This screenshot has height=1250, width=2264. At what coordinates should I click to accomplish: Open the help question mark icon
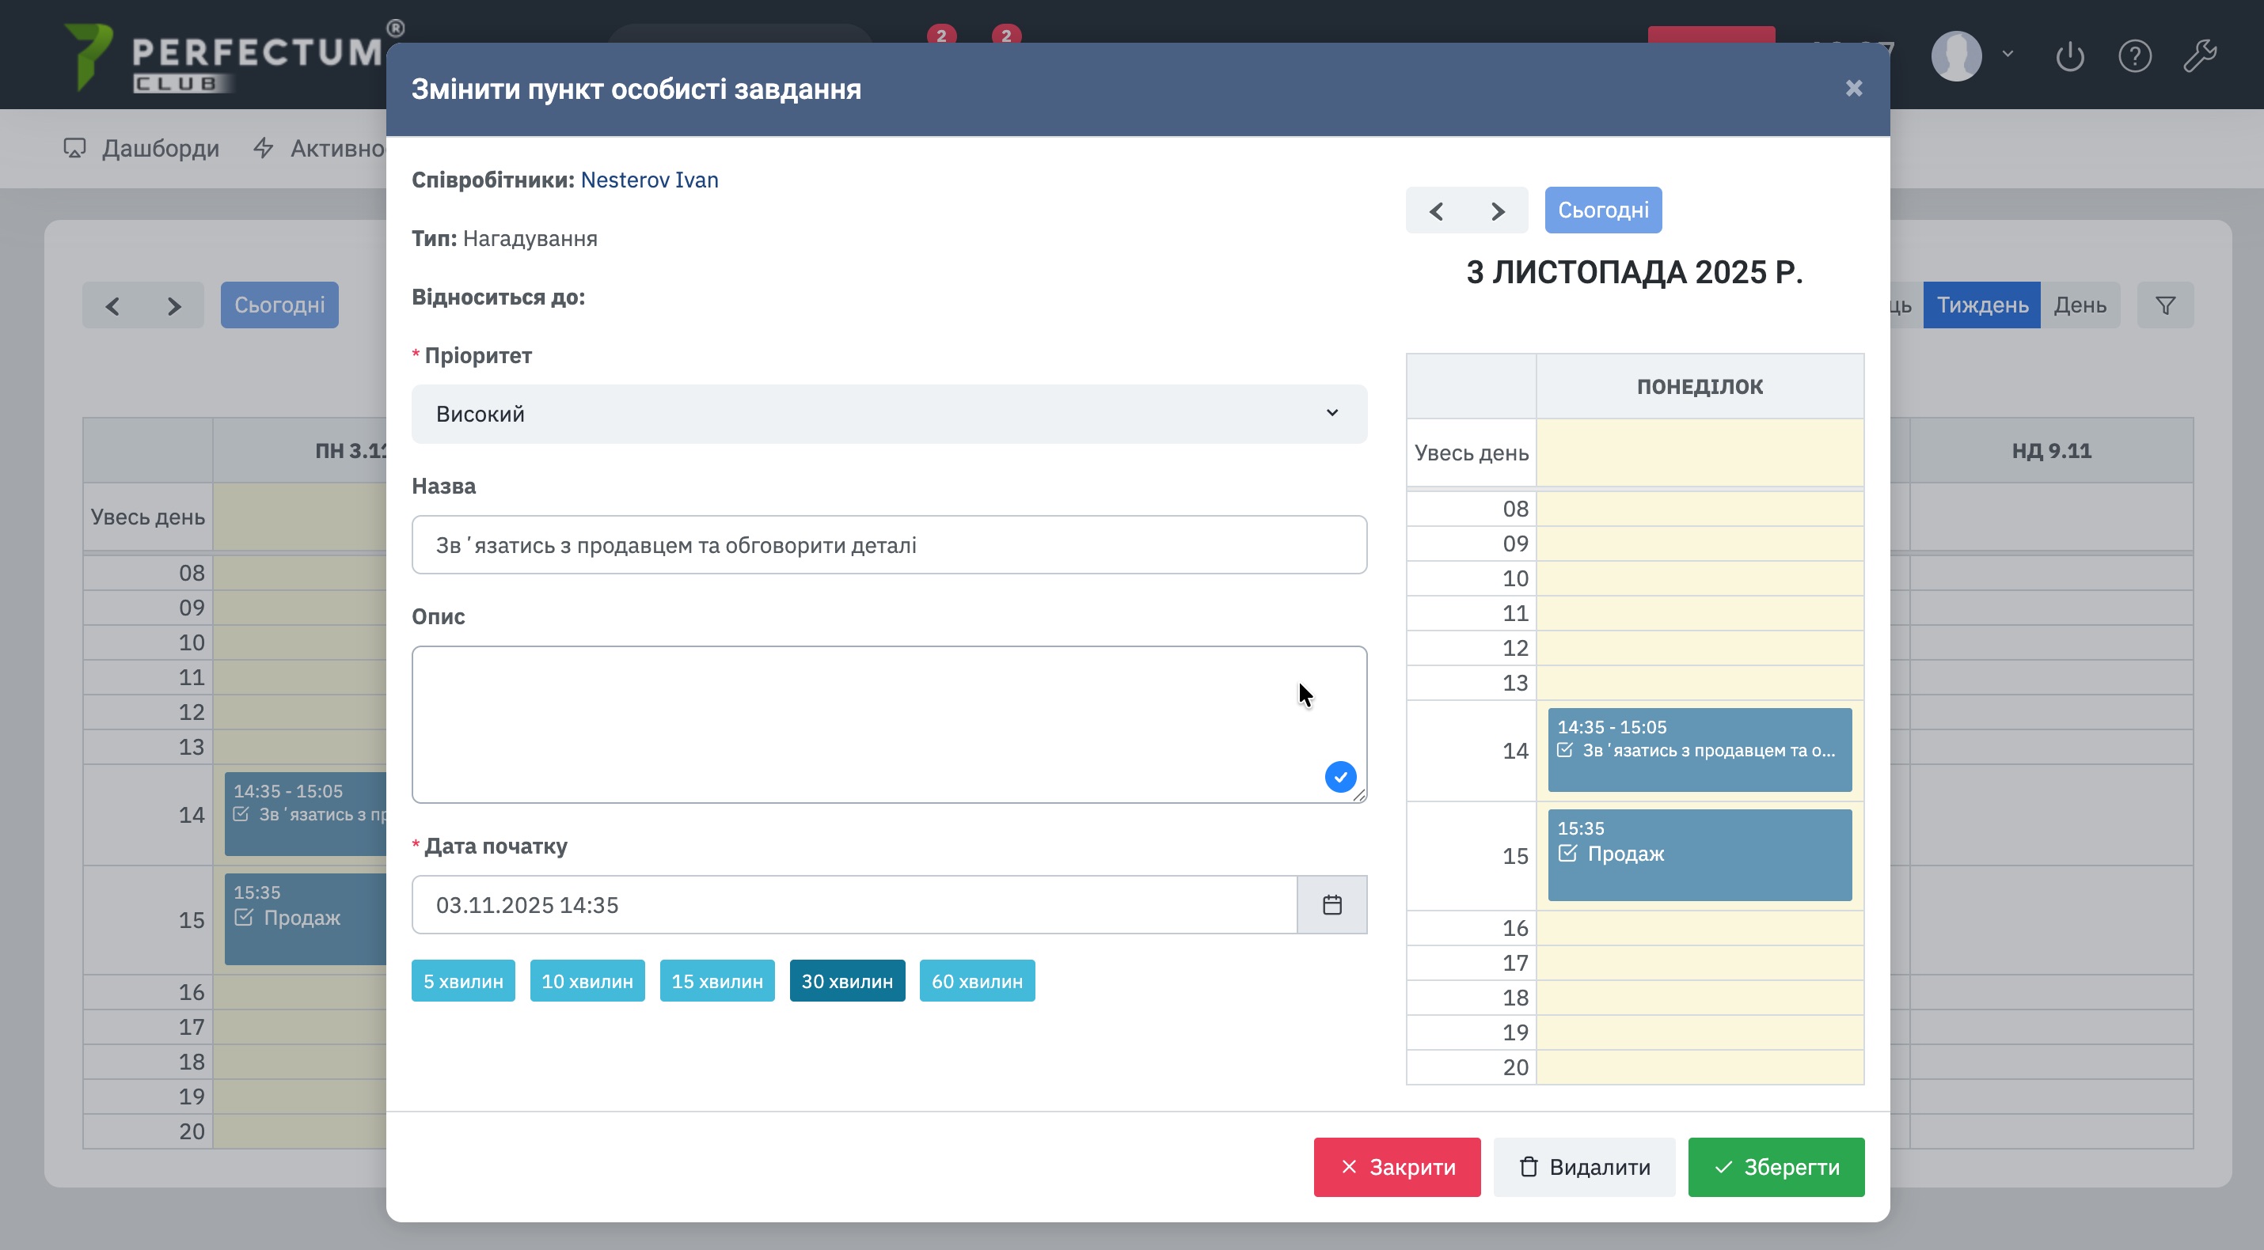point(2134,56)
